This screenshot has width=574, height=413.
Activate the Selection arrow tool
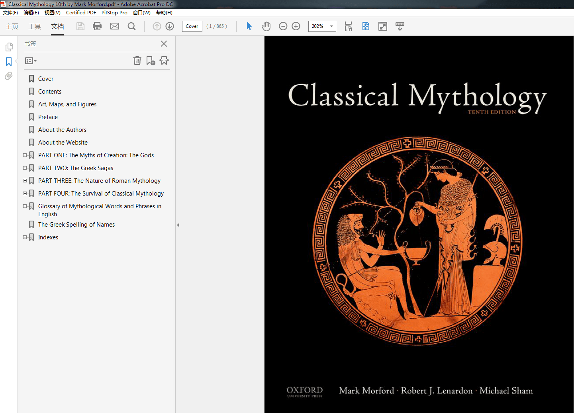(249, 26)
